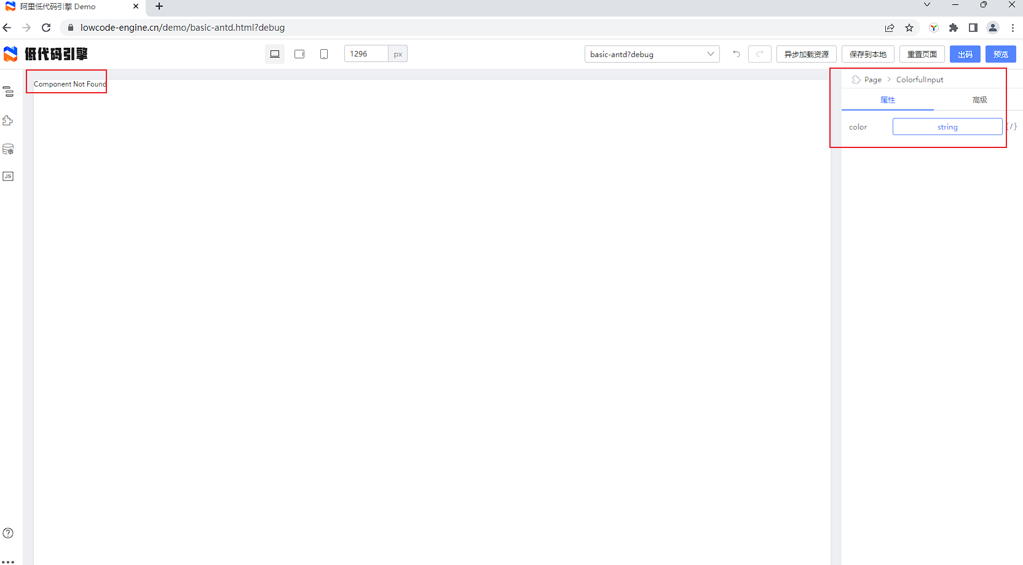1023x565 pixels.
Task: Click the canvas width 1296 input
Action: (x=366, y=54)
